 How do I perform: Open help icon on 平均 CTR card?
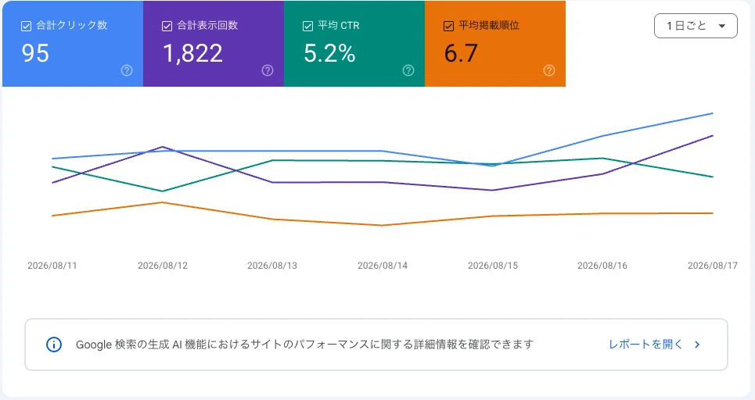tap(408, 70)
